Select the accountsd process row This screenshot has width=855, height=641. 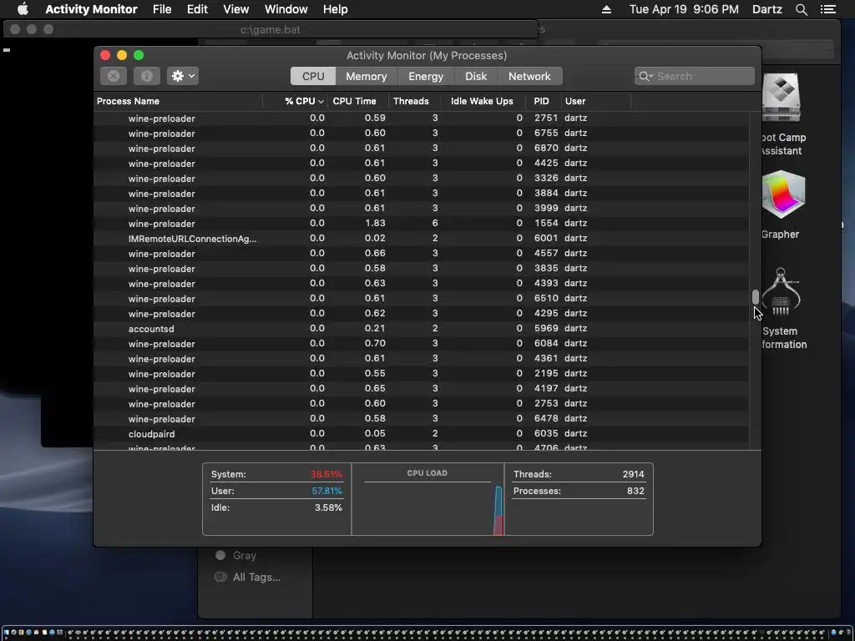tap(421, 329)
